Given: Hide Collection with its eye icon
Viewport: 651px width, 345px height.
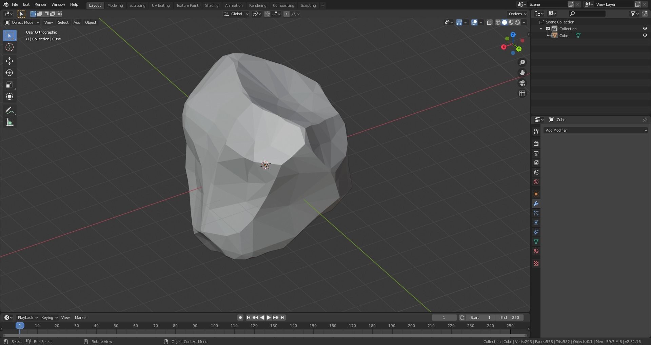Looking at the screenshot, I should [x=645, y=29].
